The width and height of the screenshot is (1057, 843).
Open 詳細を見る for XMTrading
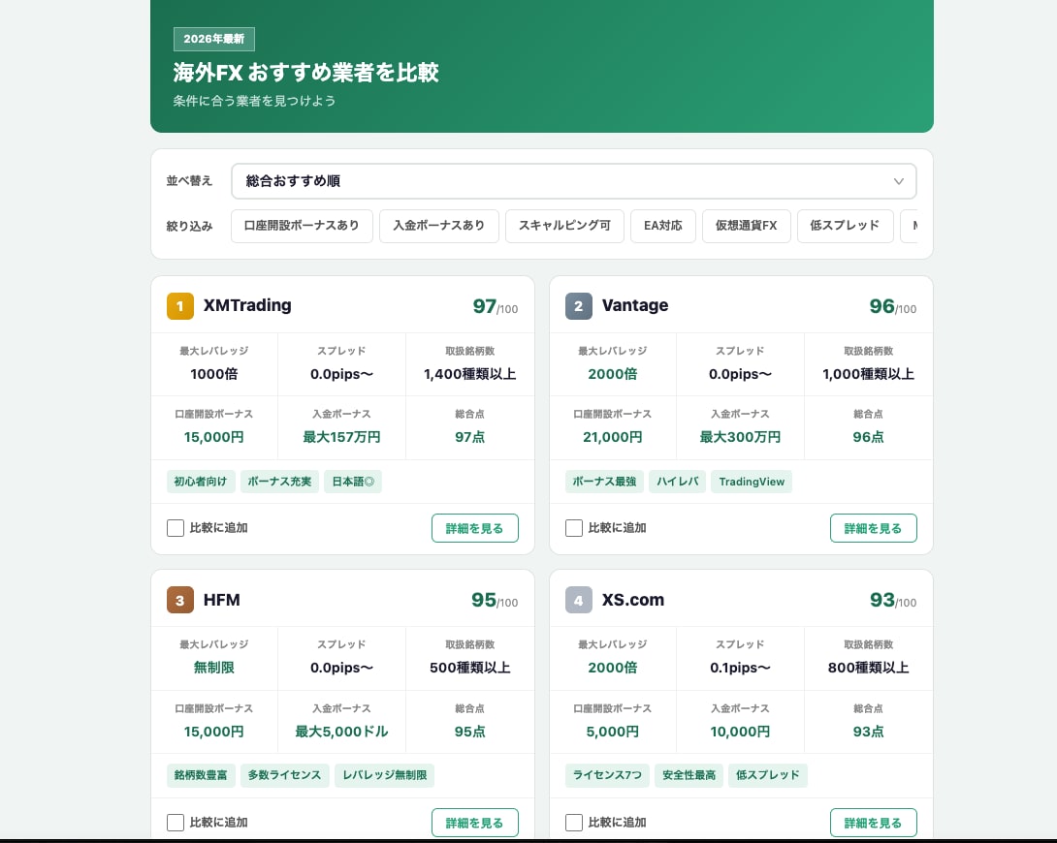click(474, 528)
